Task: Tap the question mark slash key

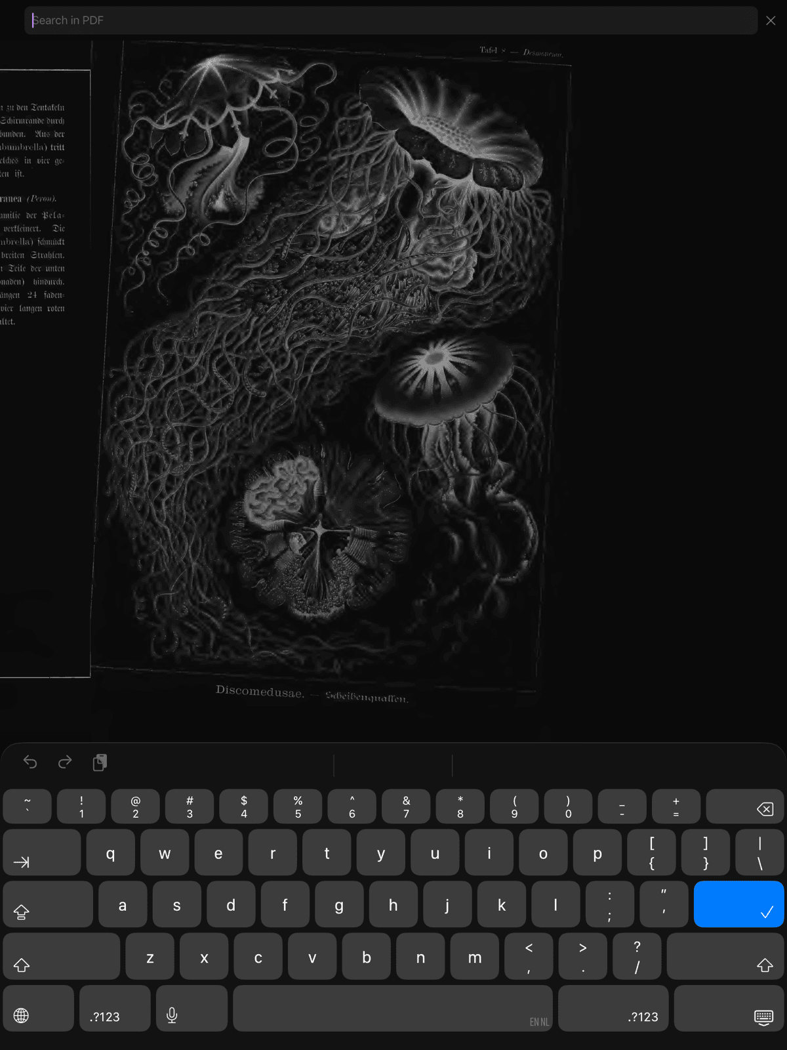Action: click(x=637, y=956)
